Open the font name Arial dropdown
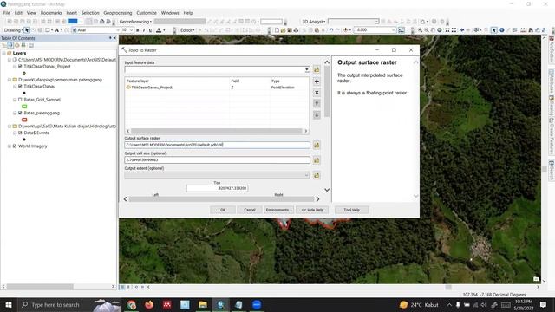555x312 pixels. coord(118,30)
